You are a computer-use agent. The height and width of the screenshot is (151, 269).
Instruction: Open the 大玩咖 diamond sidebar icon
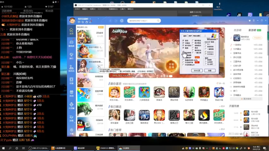click(x=71, y=106)
